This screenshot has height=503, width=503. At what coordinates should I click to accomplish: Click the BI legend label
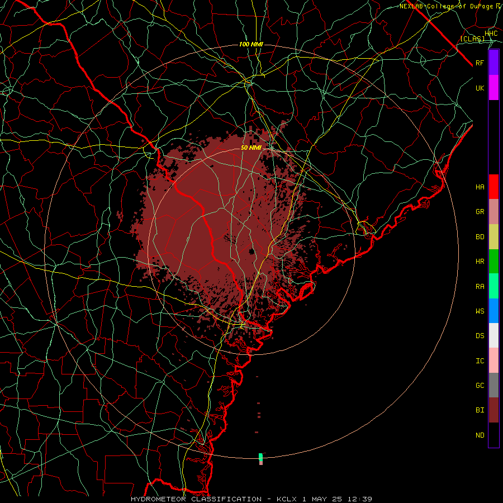pyautogui.click(x=480, y=410)
